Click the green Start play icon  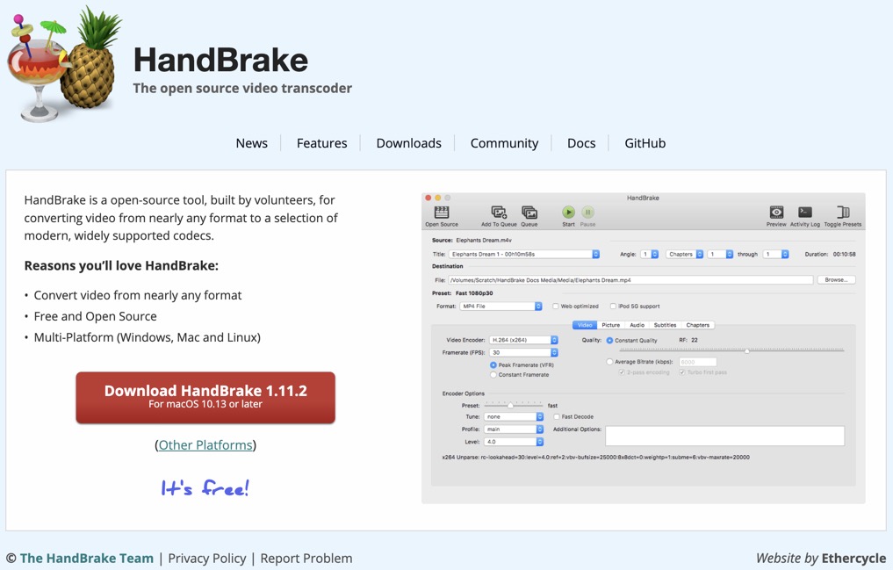[x=568, y=213]
